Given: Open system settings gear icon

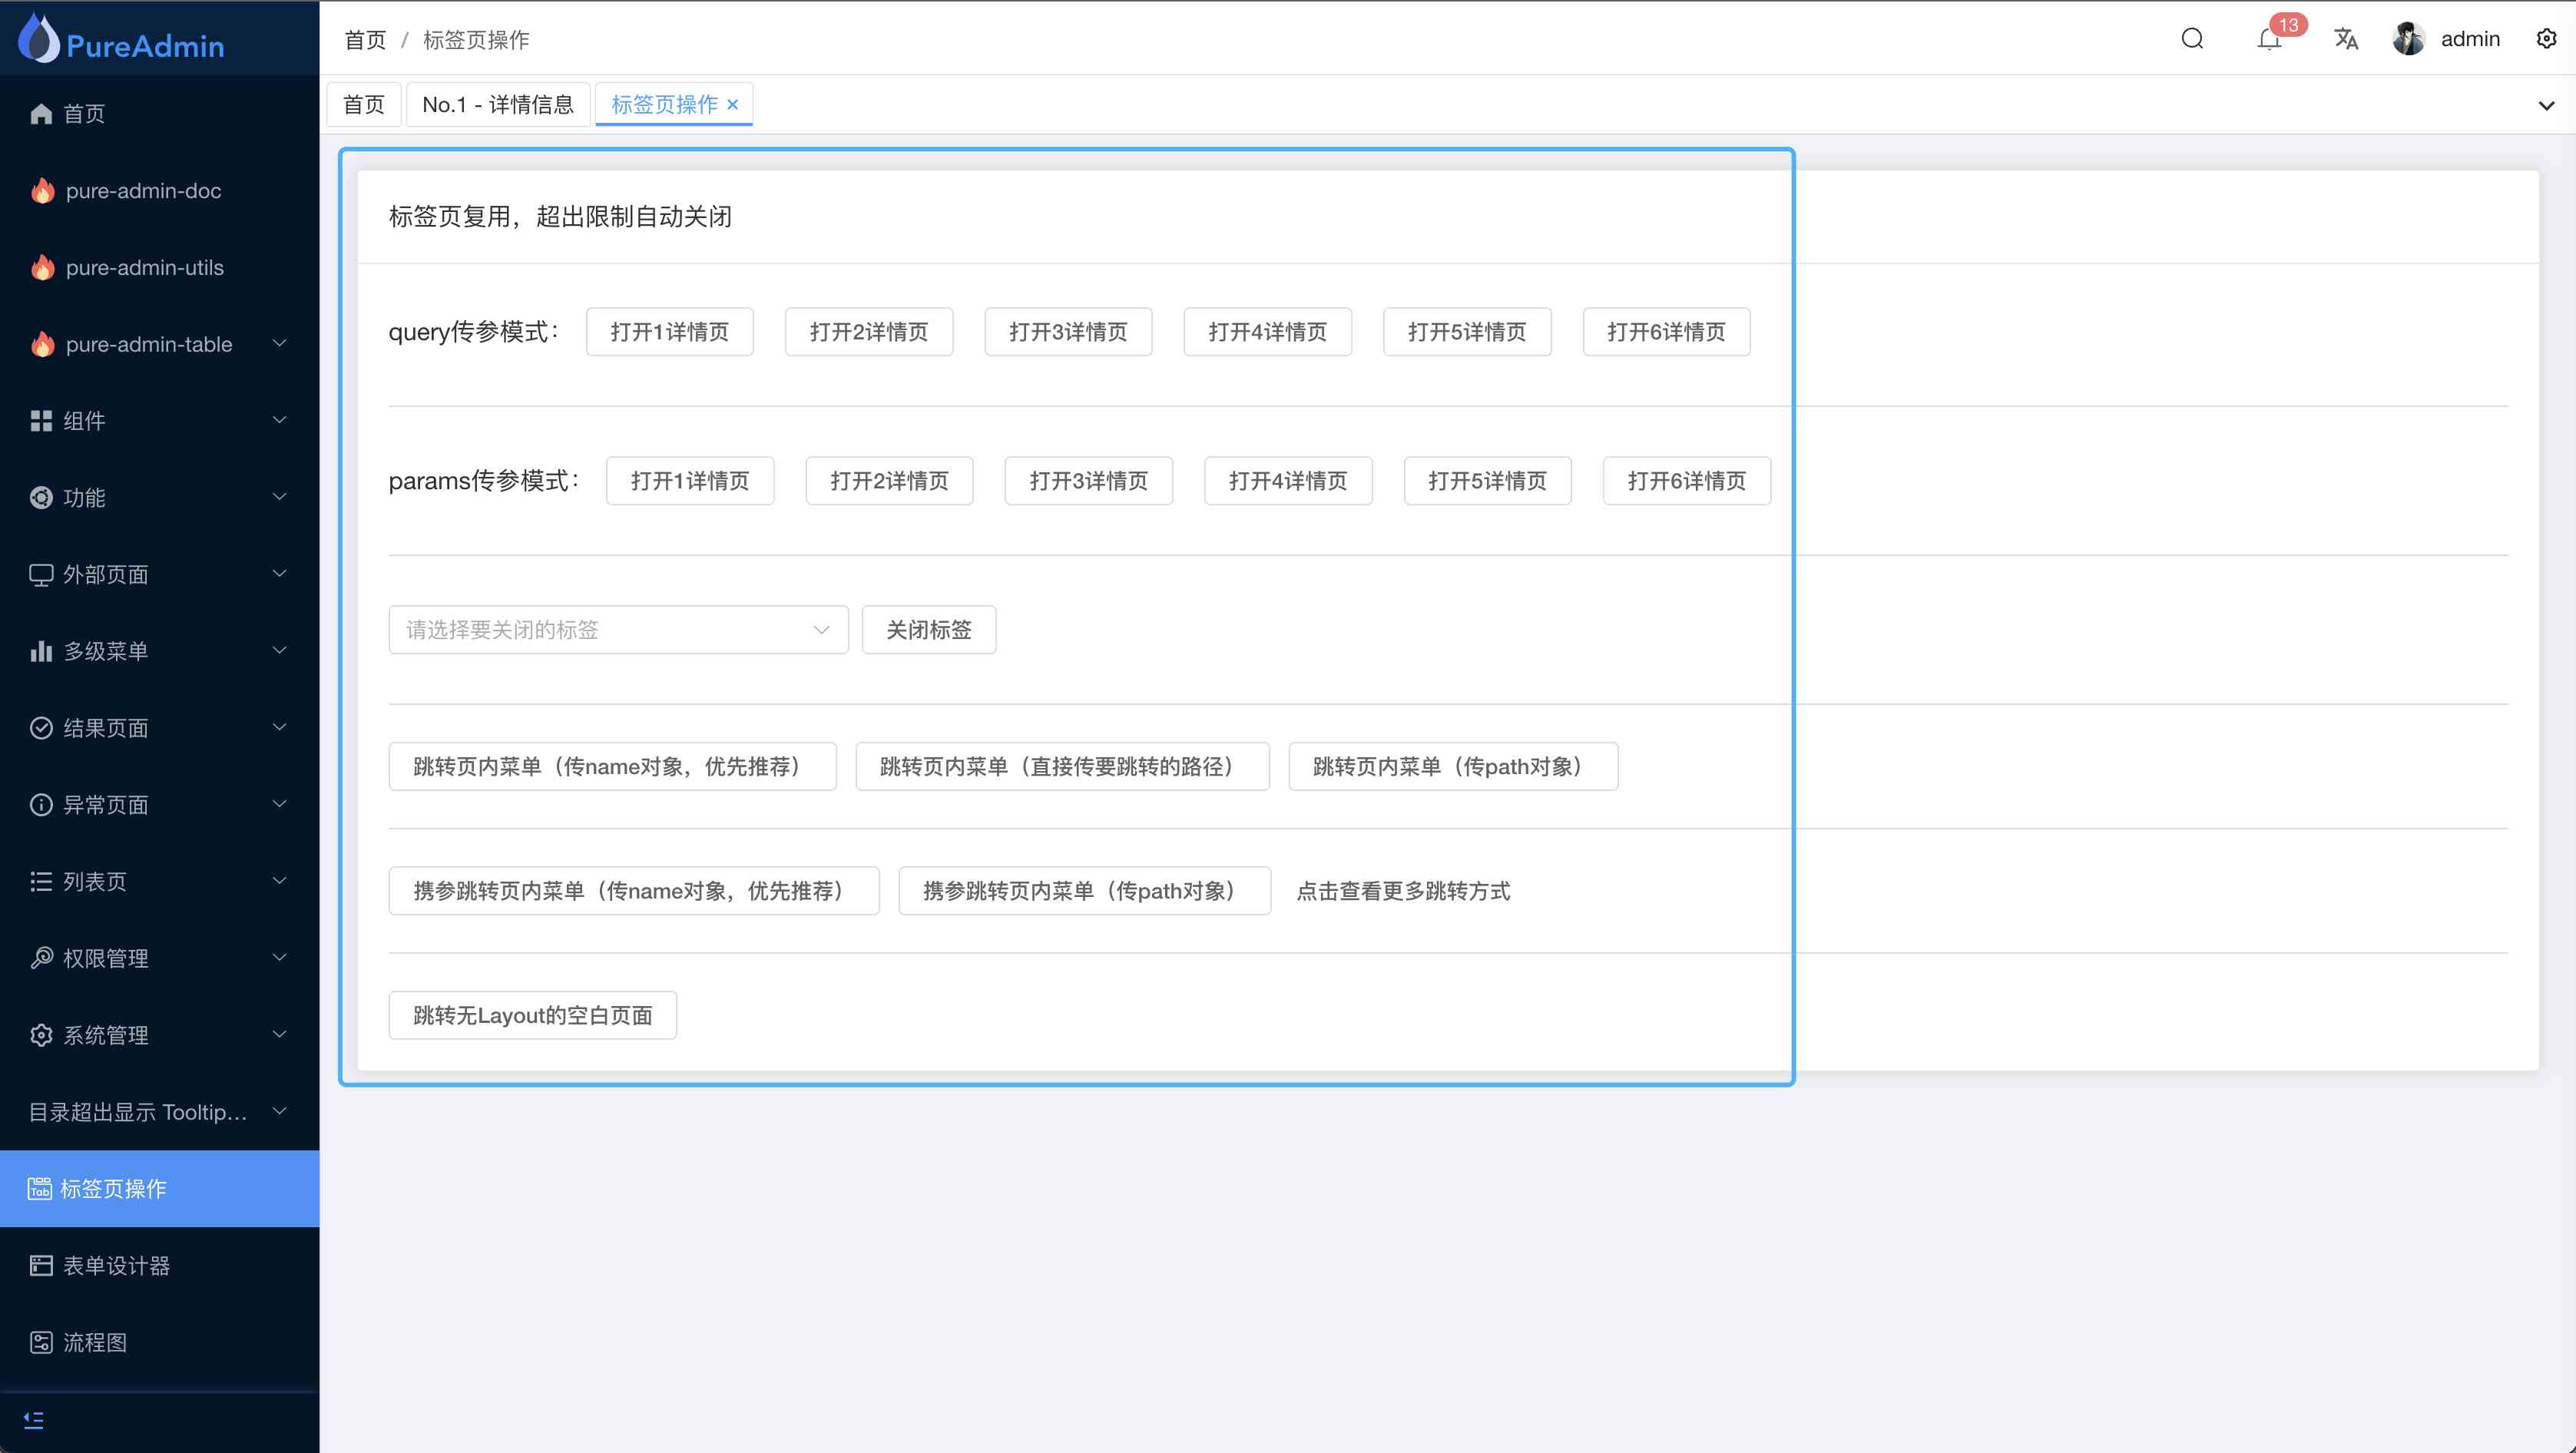Looking at the screenshot, I should click(x=2546, y=39).
